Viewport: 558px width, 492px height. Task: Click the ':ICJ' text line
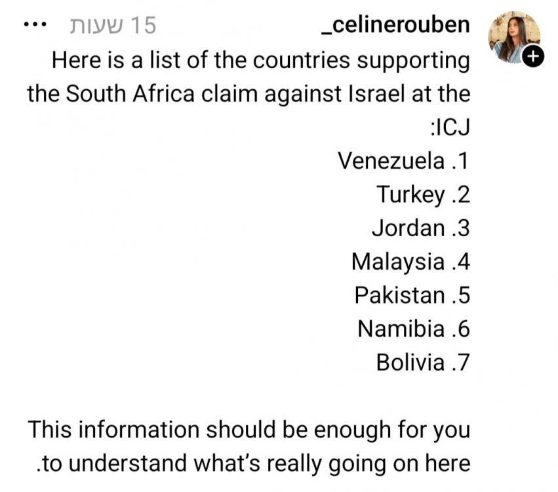(x=450, y=127)
